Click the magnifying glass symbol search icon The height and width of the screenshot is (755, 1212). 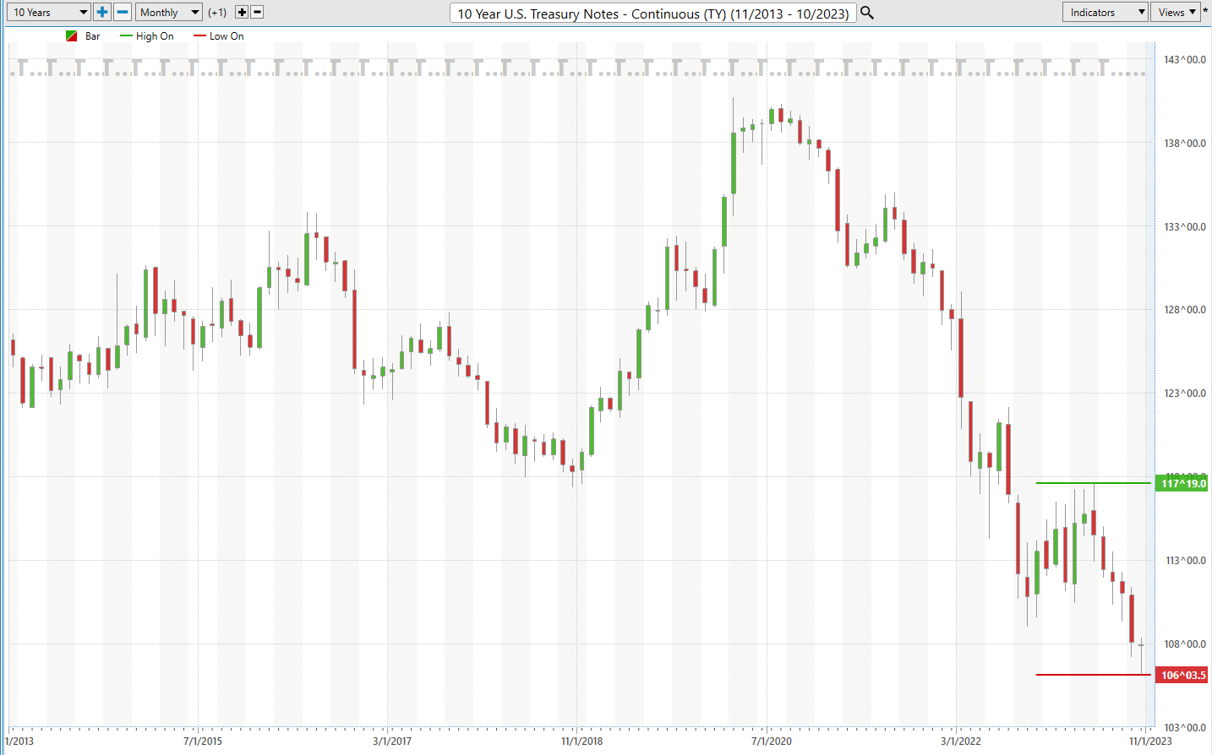click(x=867, y=13)
